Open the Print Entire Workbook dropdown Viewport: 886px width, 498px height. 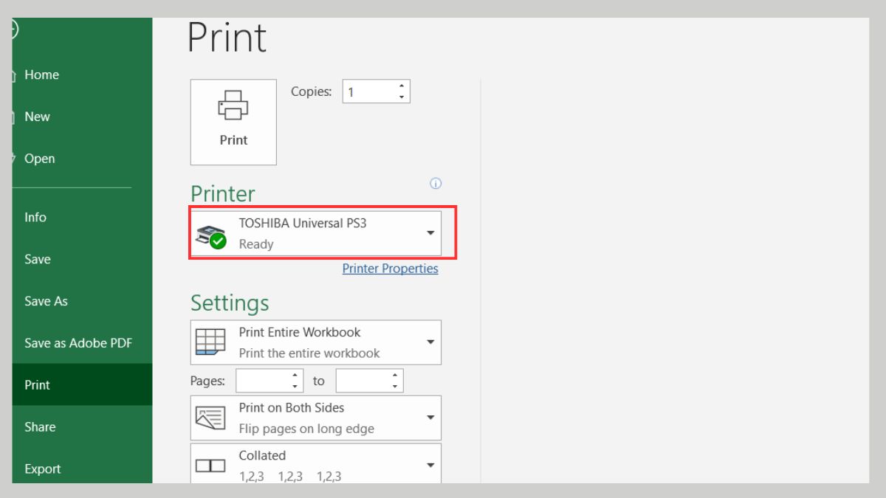(430, 342)
